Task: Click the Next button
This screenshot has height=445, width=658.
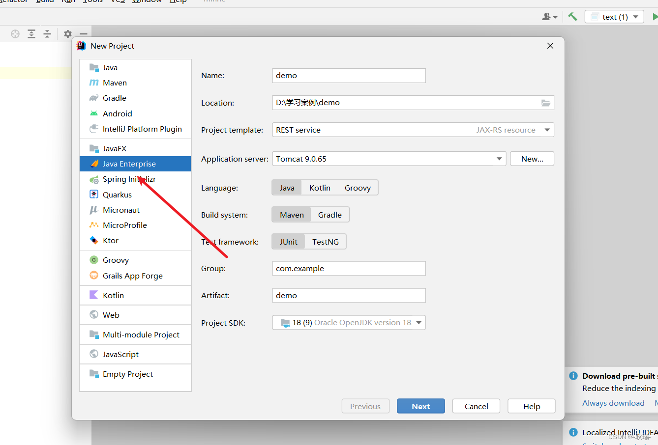Action: point(421,406)
